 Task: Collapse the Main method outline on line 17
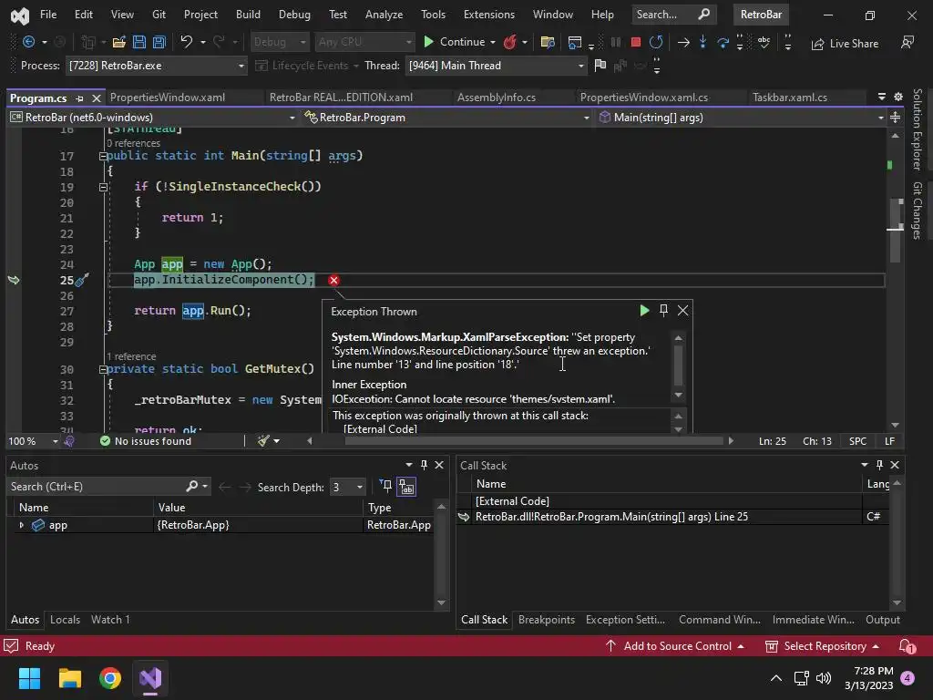pyautogui.click(x=103, y=156)
